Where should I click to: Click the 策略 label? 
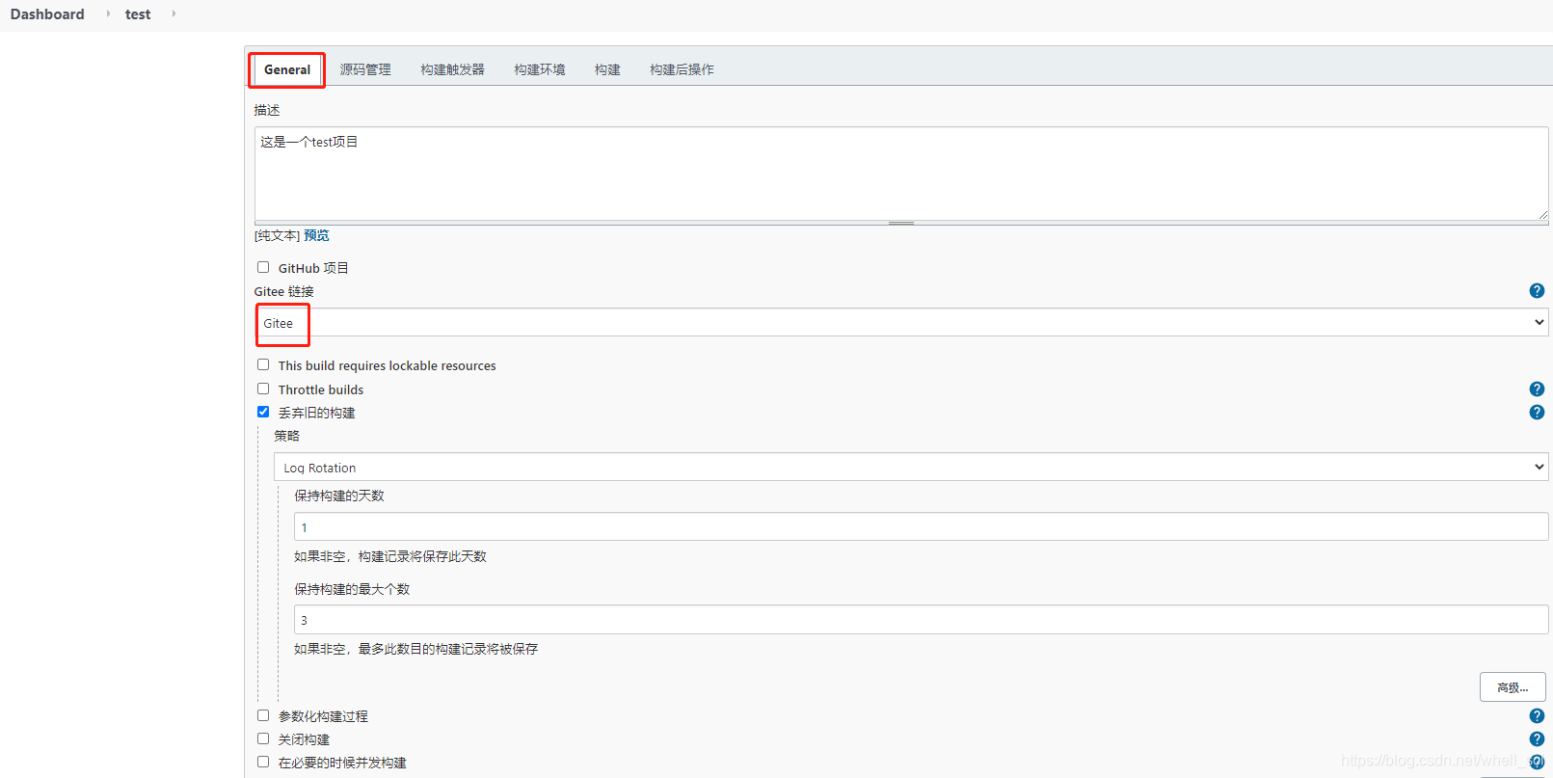coord(286,436)
